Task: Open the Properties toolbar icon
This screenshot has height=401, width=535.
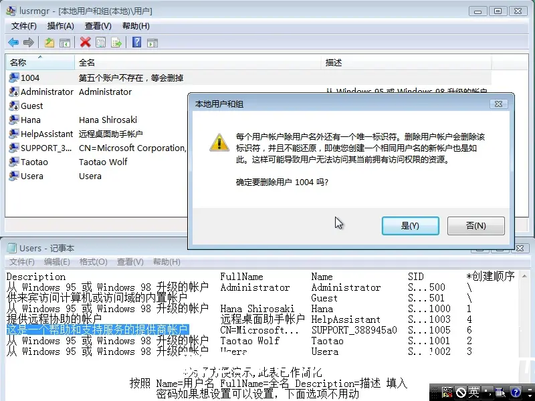Action: click(101, 43)
